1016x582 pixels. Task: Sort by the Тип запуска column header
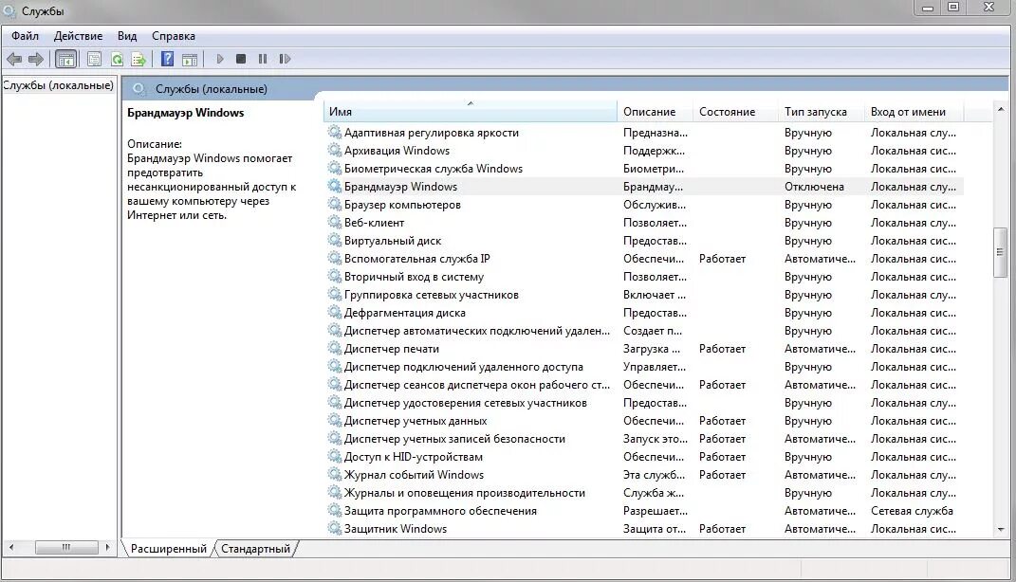821,111
